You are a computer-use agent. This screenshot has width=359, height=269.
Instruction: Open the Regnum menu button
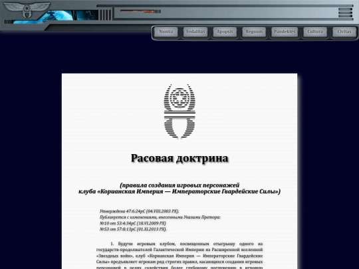click(x=254, y=32)
